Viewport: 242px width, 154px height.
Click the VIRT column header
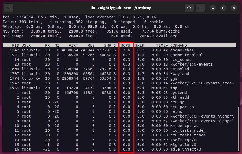tap(73, 45)
